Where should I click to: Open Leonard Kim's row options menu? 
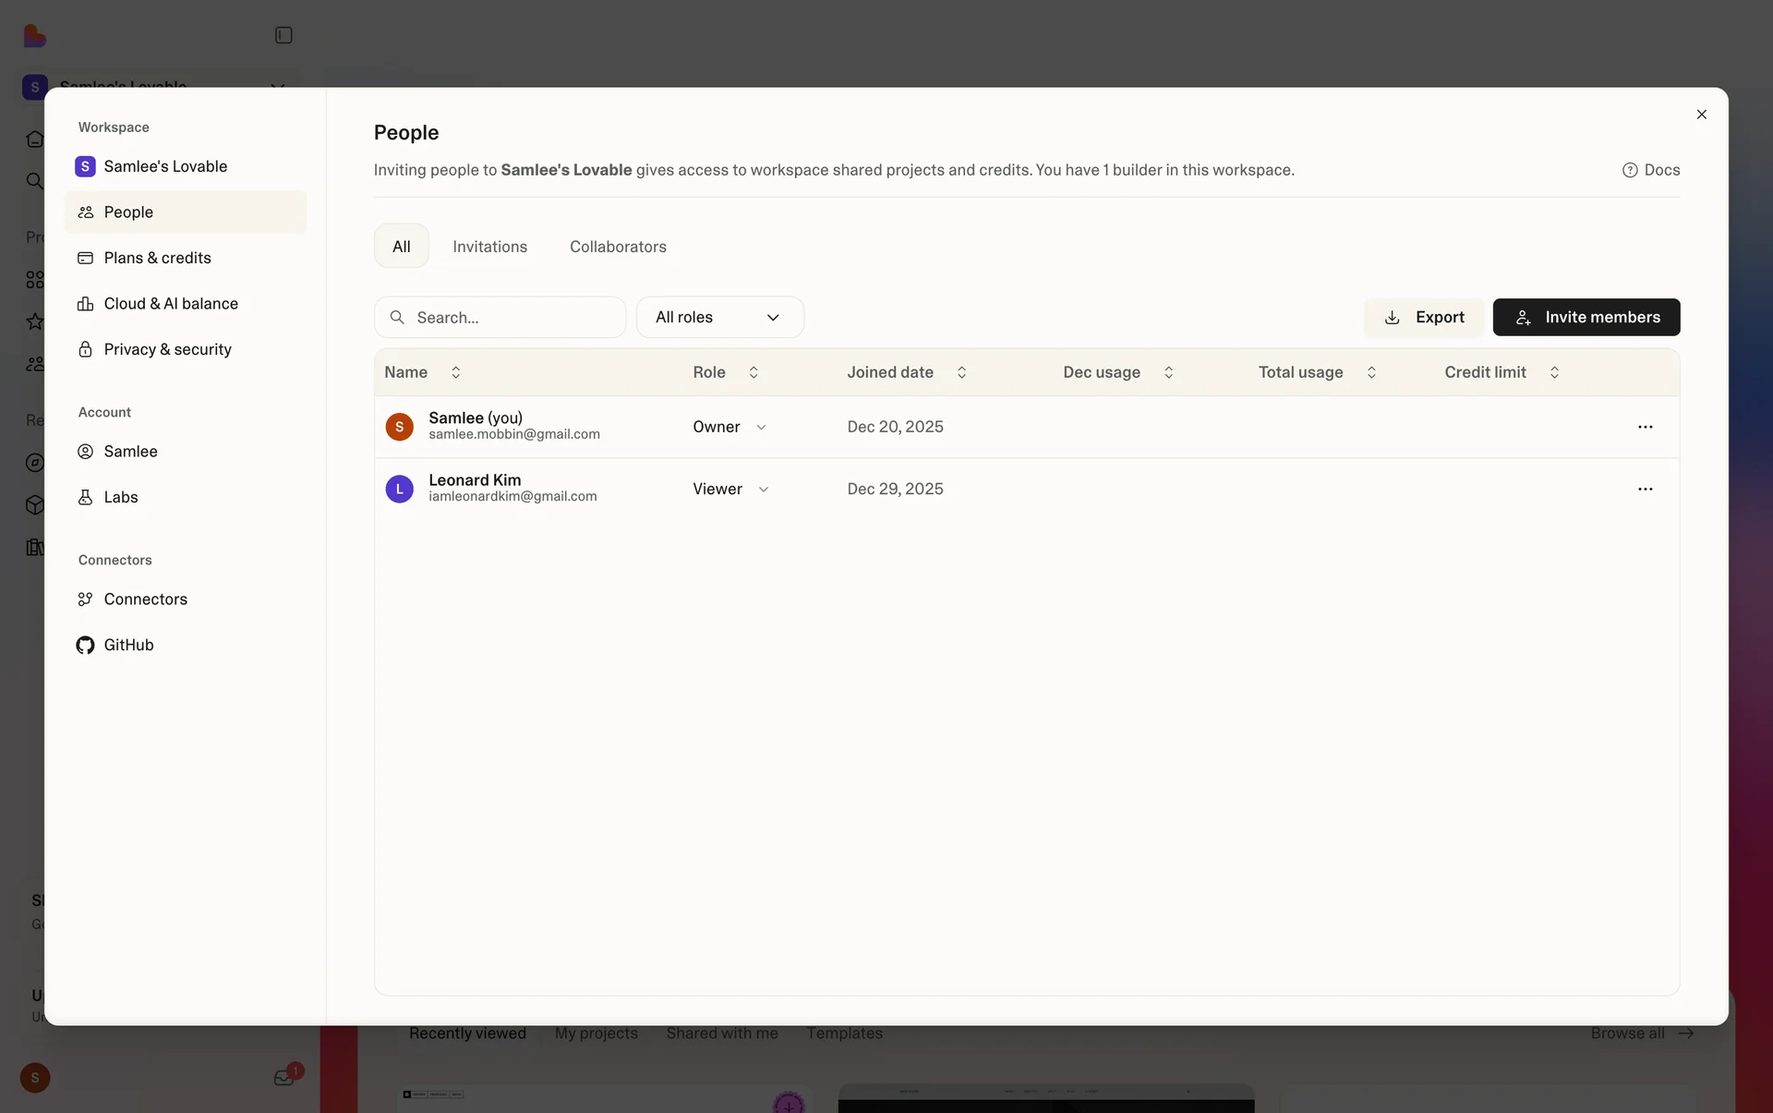tap(1645, 489)
